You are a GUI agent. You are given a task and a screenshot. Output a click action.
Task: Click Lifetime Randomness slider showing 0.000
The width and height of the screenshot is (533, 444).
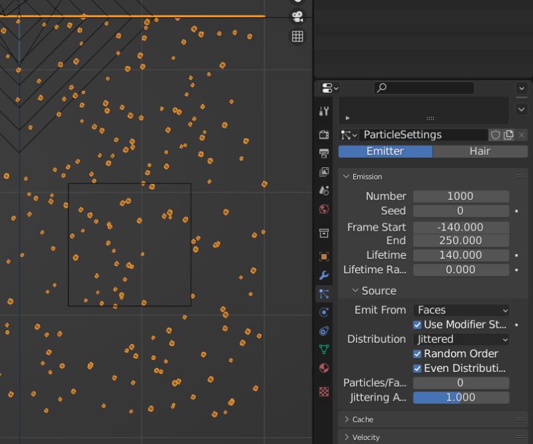click(461, 270)
